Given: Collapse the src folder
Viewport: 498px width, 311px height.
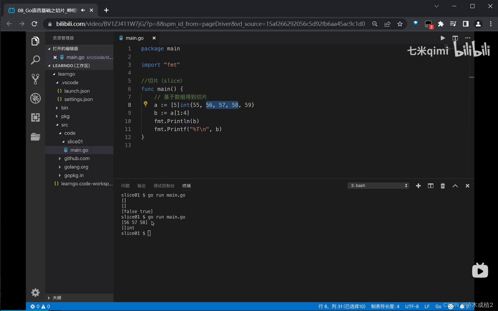Looking at the screenshot, I should 57,125.
